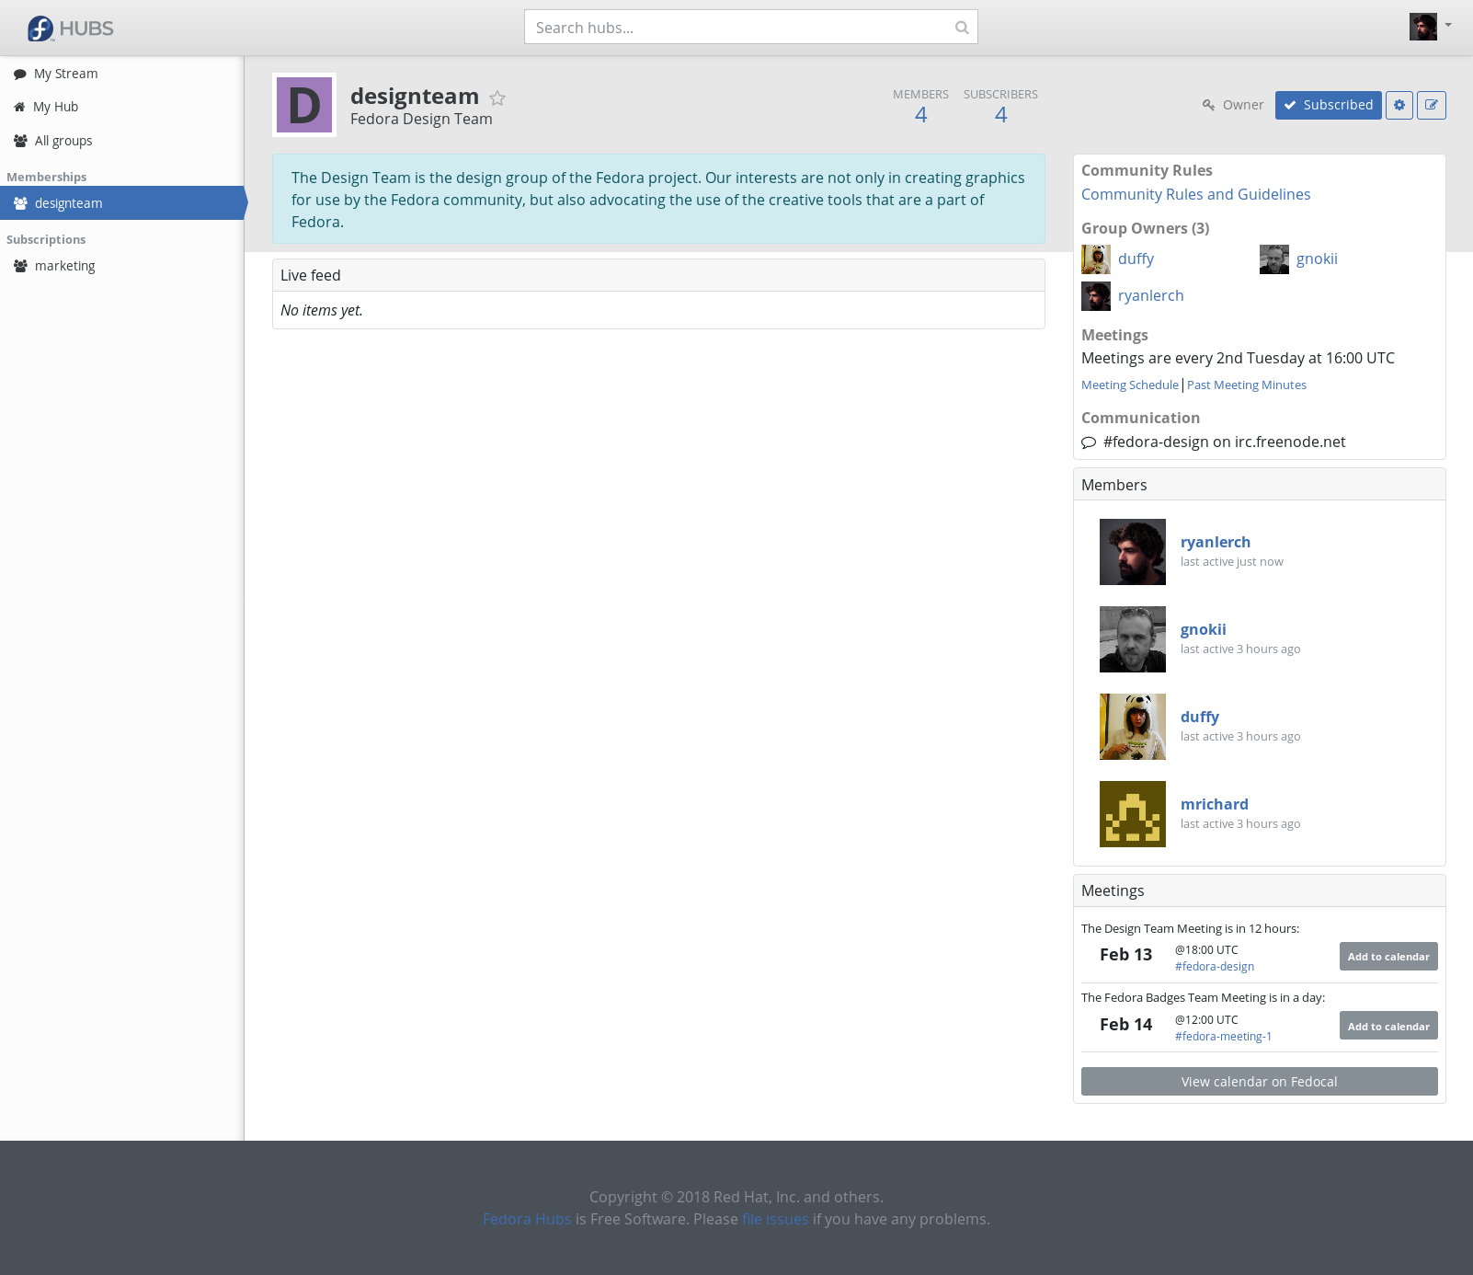Open duffy in the Members list
The width and height of the screenshot is (1473, 1275).
coord(1200,718)
